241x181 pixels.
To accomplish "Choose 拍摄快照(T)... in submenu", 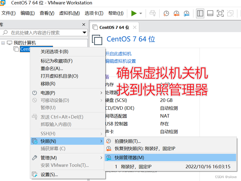I will pyautogui.click(x=171, y=141).
